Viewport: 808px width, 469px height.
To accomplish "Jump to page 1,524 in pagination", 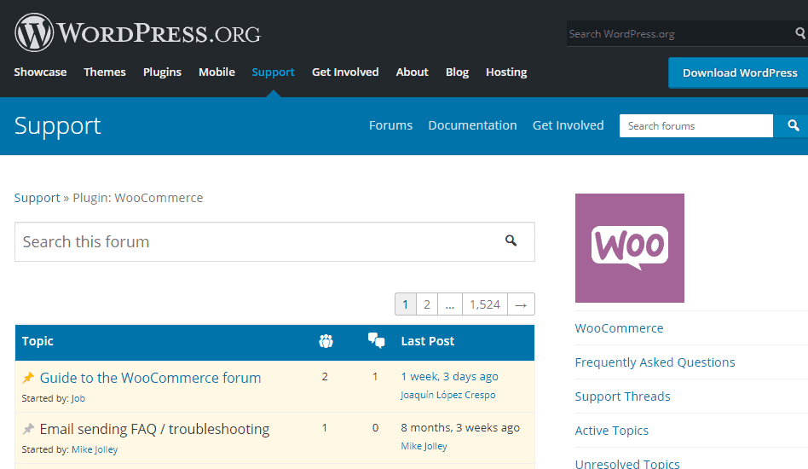I will point(485,304).
